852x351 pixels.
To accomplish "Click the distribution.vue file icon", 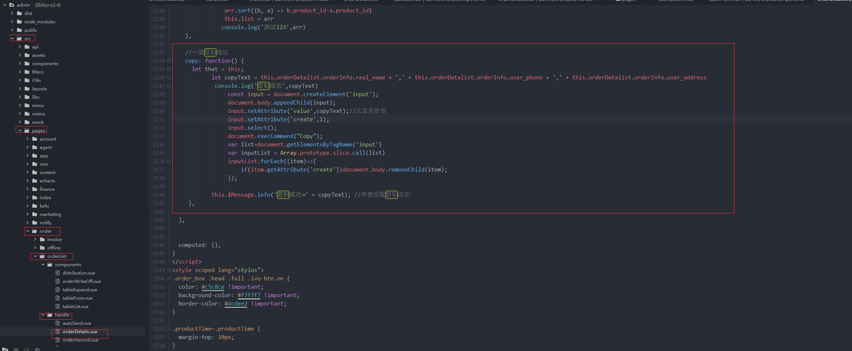I will pos(58,273).
